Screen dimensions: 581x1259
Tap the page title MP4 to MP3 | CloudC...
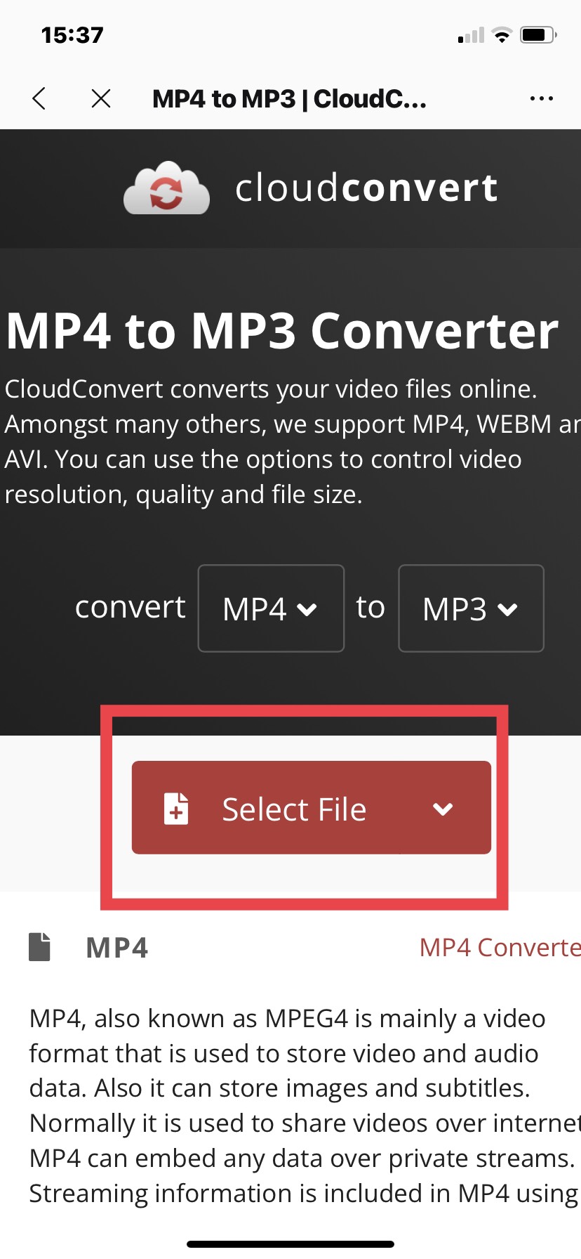[289, 99]
